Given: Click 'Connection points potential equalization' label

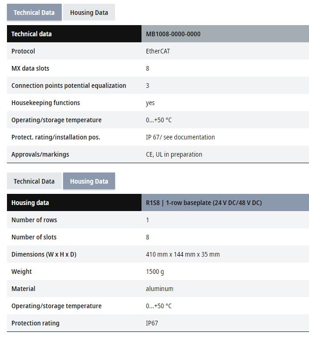Looking at the screenshot, I should point(69,86).
